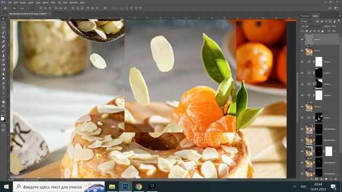Select the Eraser tool

click(3, 65)
